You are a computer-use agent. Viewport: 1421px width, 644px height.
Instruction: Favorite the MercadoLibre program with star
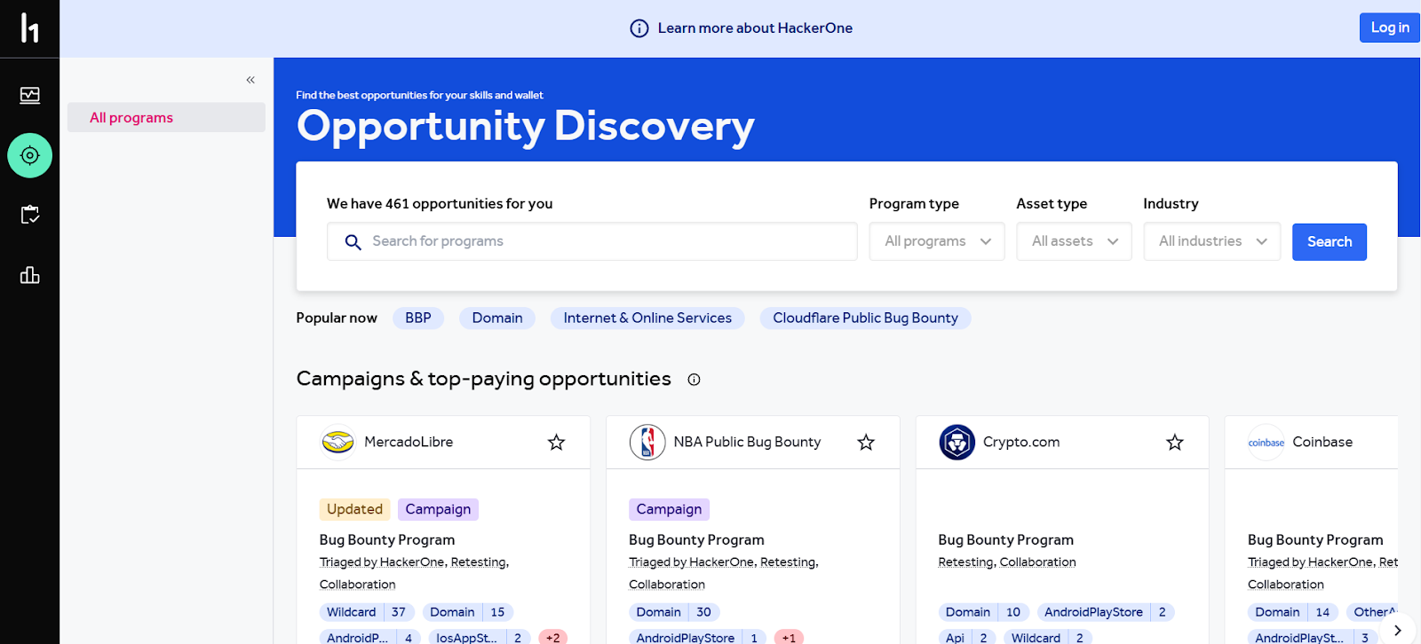(x=556, y=442)
